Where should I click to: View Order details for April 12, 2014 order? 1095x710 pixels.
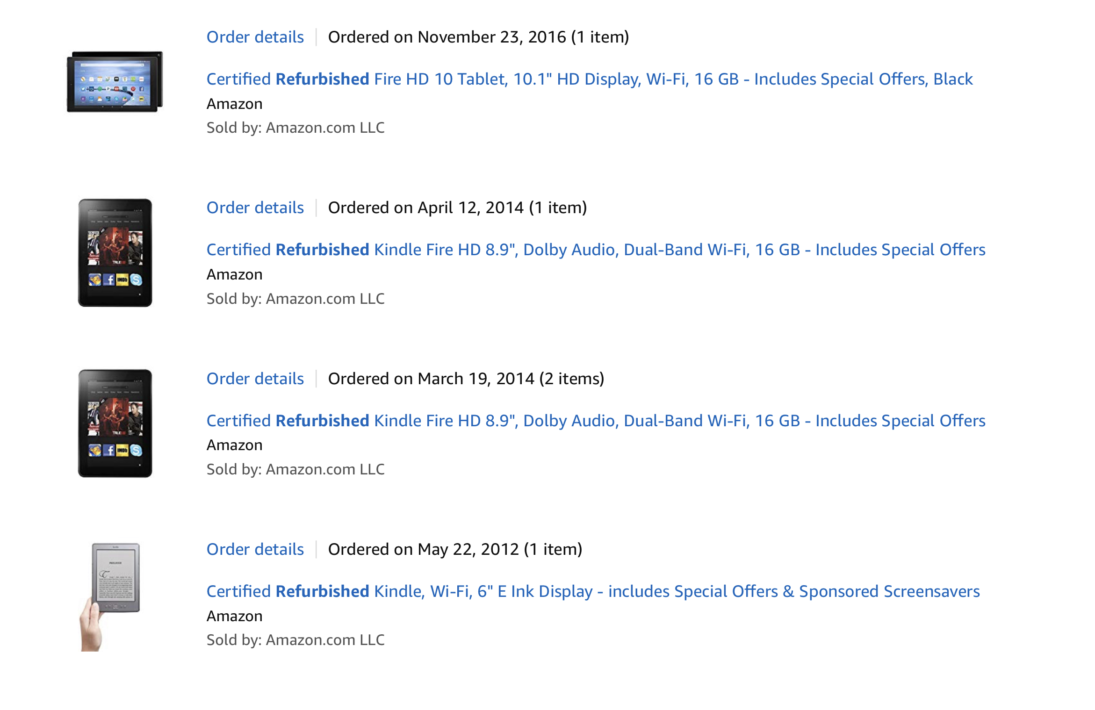pyautogui.click(x=255, y=208)
